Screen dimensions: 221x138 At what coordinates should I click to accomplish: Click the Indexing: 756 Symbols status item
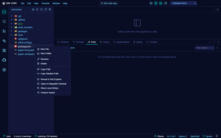tap(46, 136)
